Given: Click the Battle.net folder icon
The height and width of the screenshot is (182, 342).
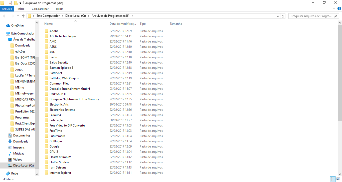Looking at the screenshot, I should pos(47,73).
